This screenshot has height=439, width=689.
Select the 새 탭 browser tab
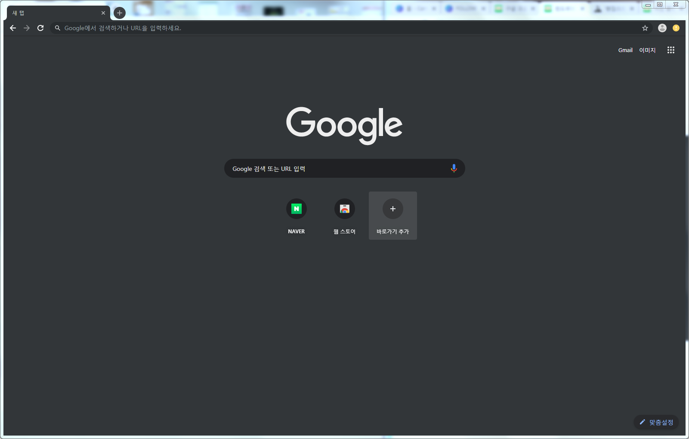tap(58, 13)
